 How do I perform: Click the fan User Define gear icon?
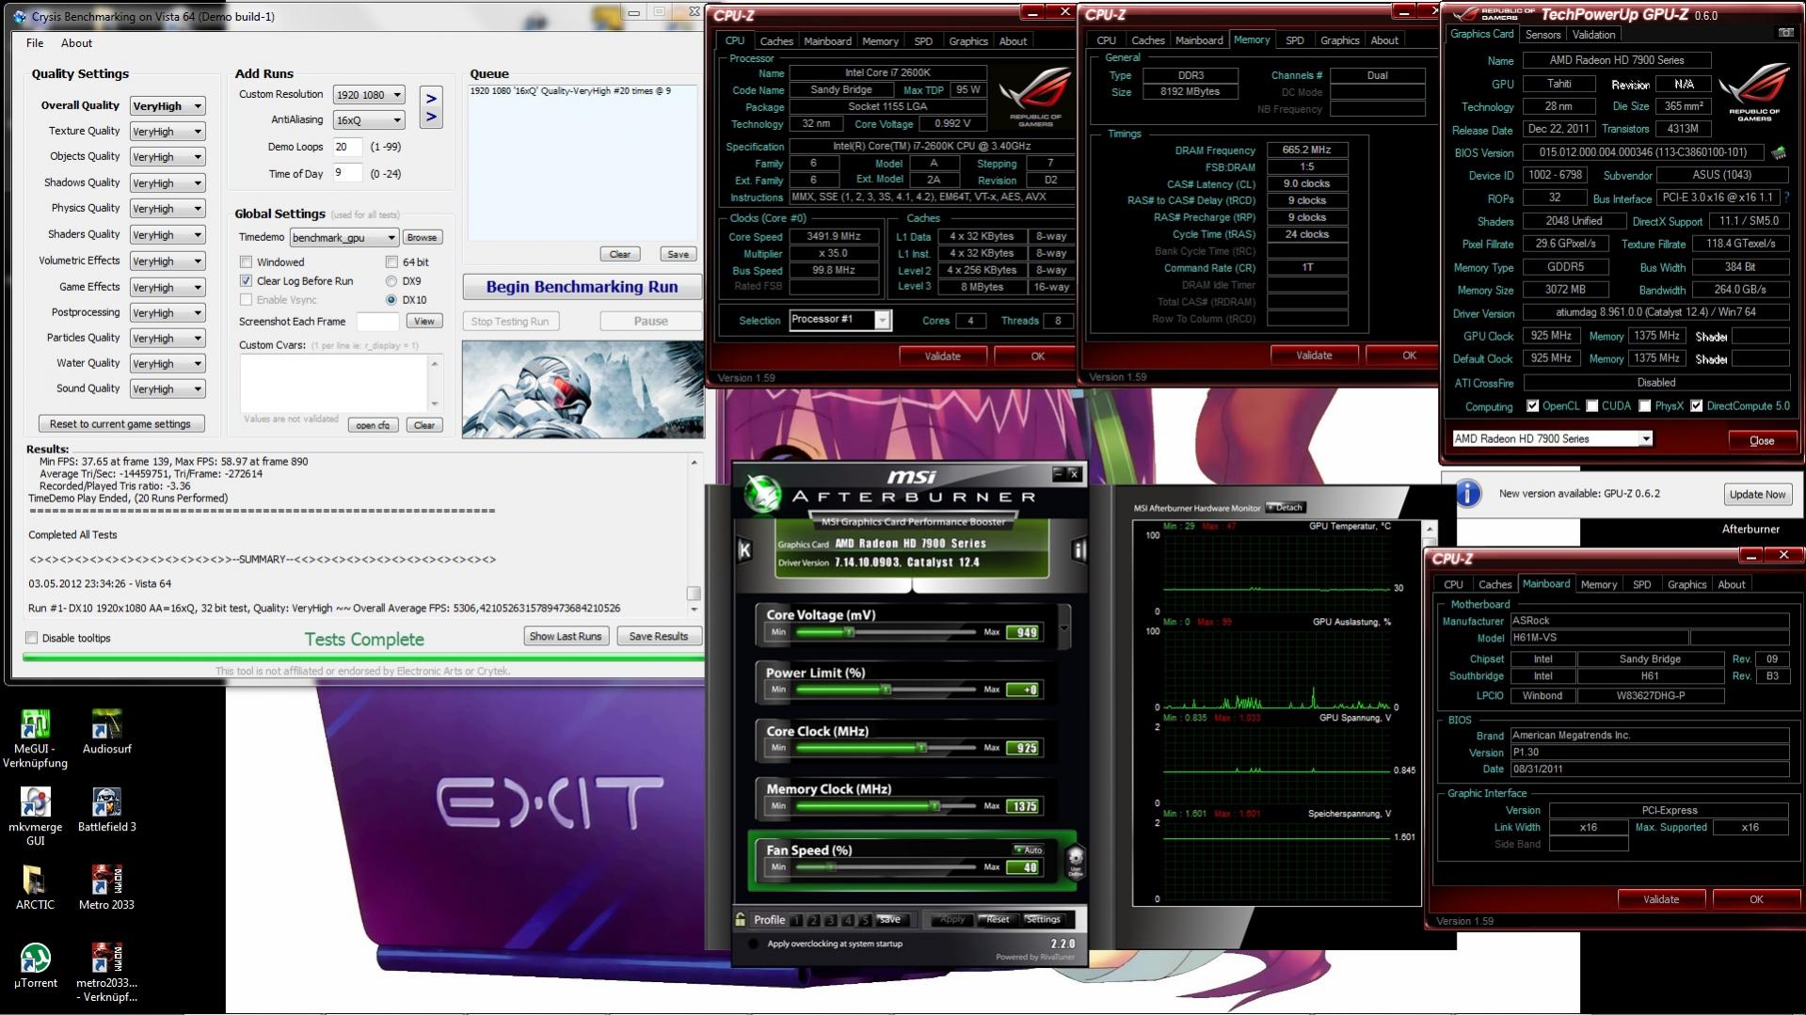1075,861
